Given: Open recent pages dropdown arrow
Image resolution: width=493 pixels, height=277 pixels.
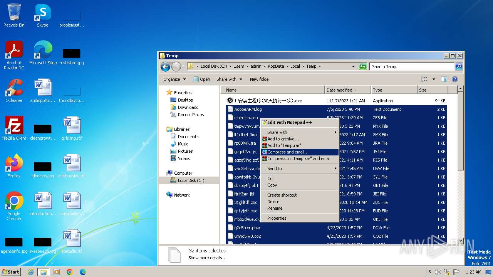Looking at the screenshot, I should coord(183,67).
